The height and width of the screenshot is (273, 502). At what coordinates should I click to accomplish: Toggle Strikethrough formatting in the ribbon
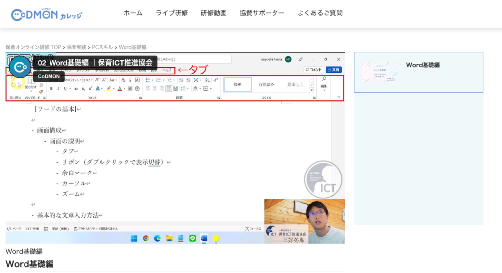pyautogui.click(x=76, y=89)
